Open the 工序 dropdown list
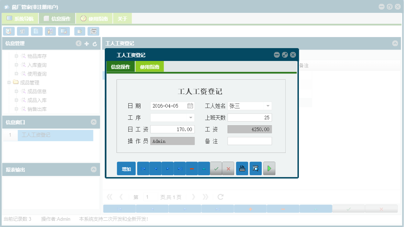This screenshot has width=404, height=227. [191, 117]
